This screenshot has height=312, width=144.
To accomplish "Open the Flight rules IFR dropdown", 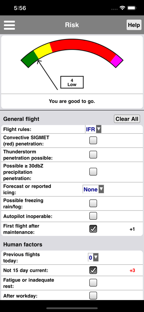I will [93, 129].
